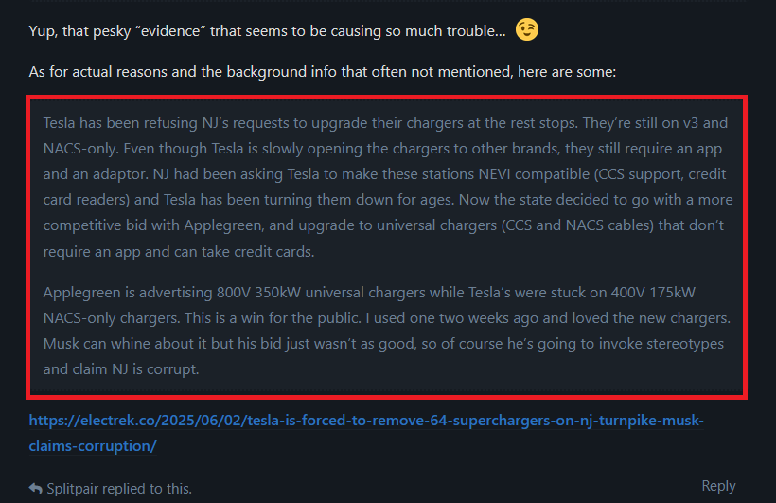The width and height of the screenshot is (776, 503).
Task: Click the Reply button under the post
Action: tap(718, 486)
